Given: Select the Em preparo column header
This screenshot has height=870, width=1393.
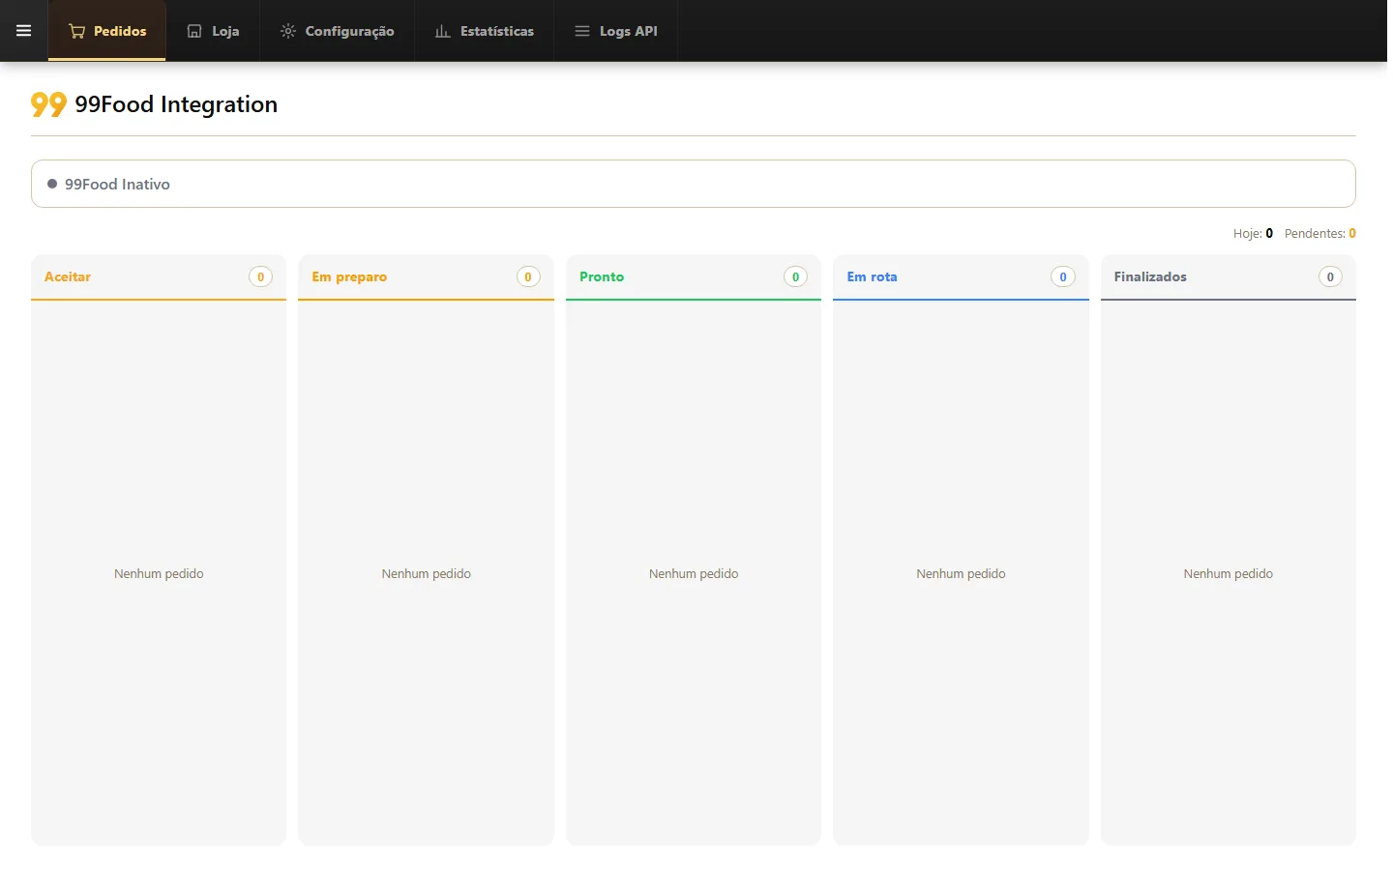Looking at the screenshot, I should point(426,277).
